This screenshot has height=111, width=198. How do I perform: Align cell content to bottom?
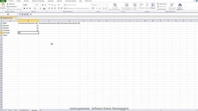click(x=55, y=5)
